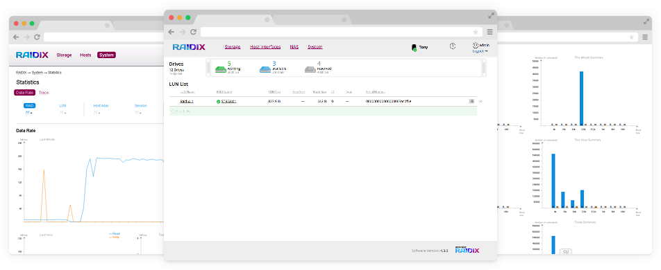Click the green Working drives icon

point(221,69)
